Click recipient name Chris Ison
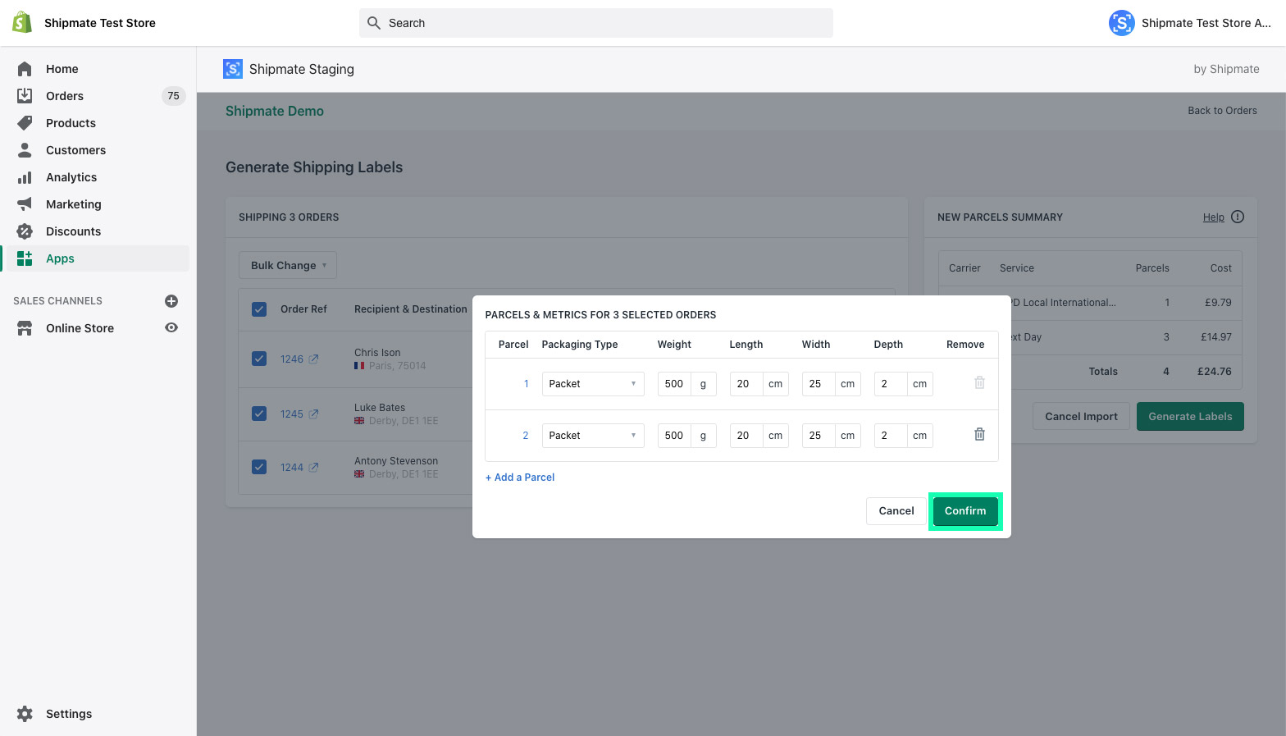The image size is (1286, 736). pyautogui.click(x=377, y=353)
